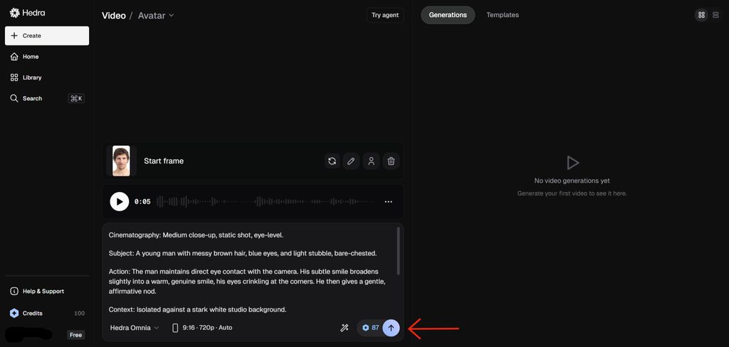Viewport: 729px width, 347px height.
Task: Click the regenerate start frame icon
Action: point(332,161)
